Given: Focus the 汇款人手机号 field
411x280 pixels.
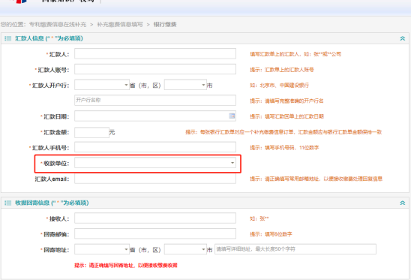Looking at the screenshot, I should click(155, 147).
